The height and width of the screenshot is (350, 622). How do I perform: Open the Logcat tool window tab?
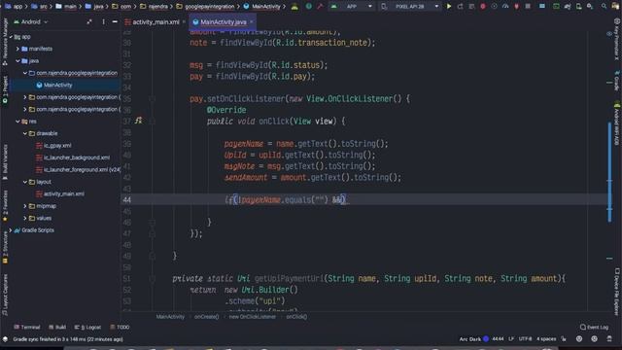[87, 327]
